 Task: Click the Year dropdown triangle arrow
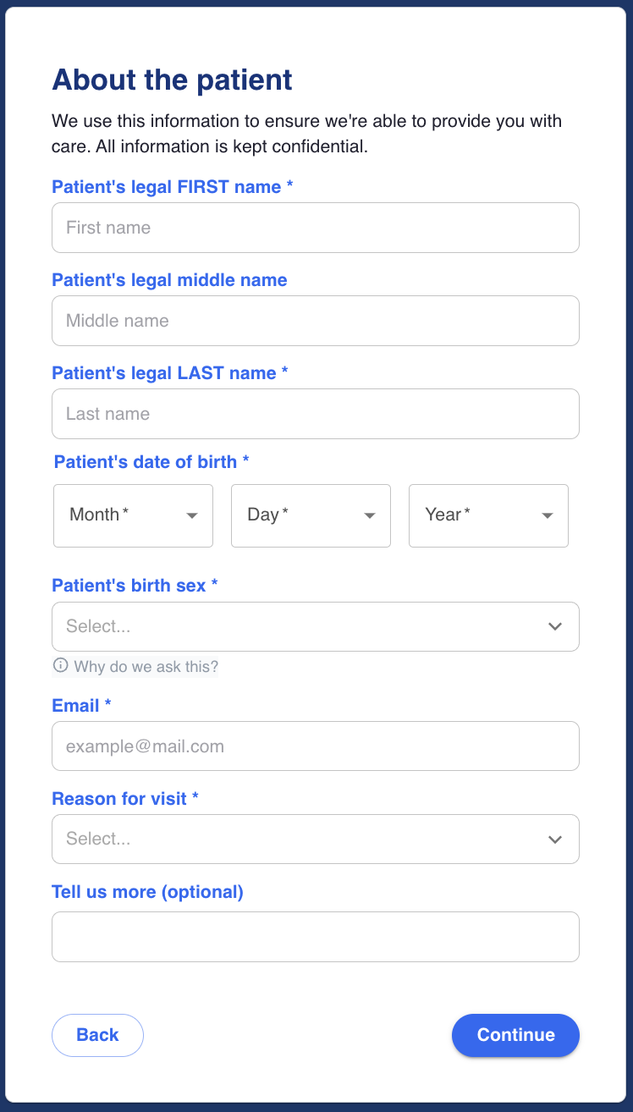pyautogui.click(x=548, y=515)
